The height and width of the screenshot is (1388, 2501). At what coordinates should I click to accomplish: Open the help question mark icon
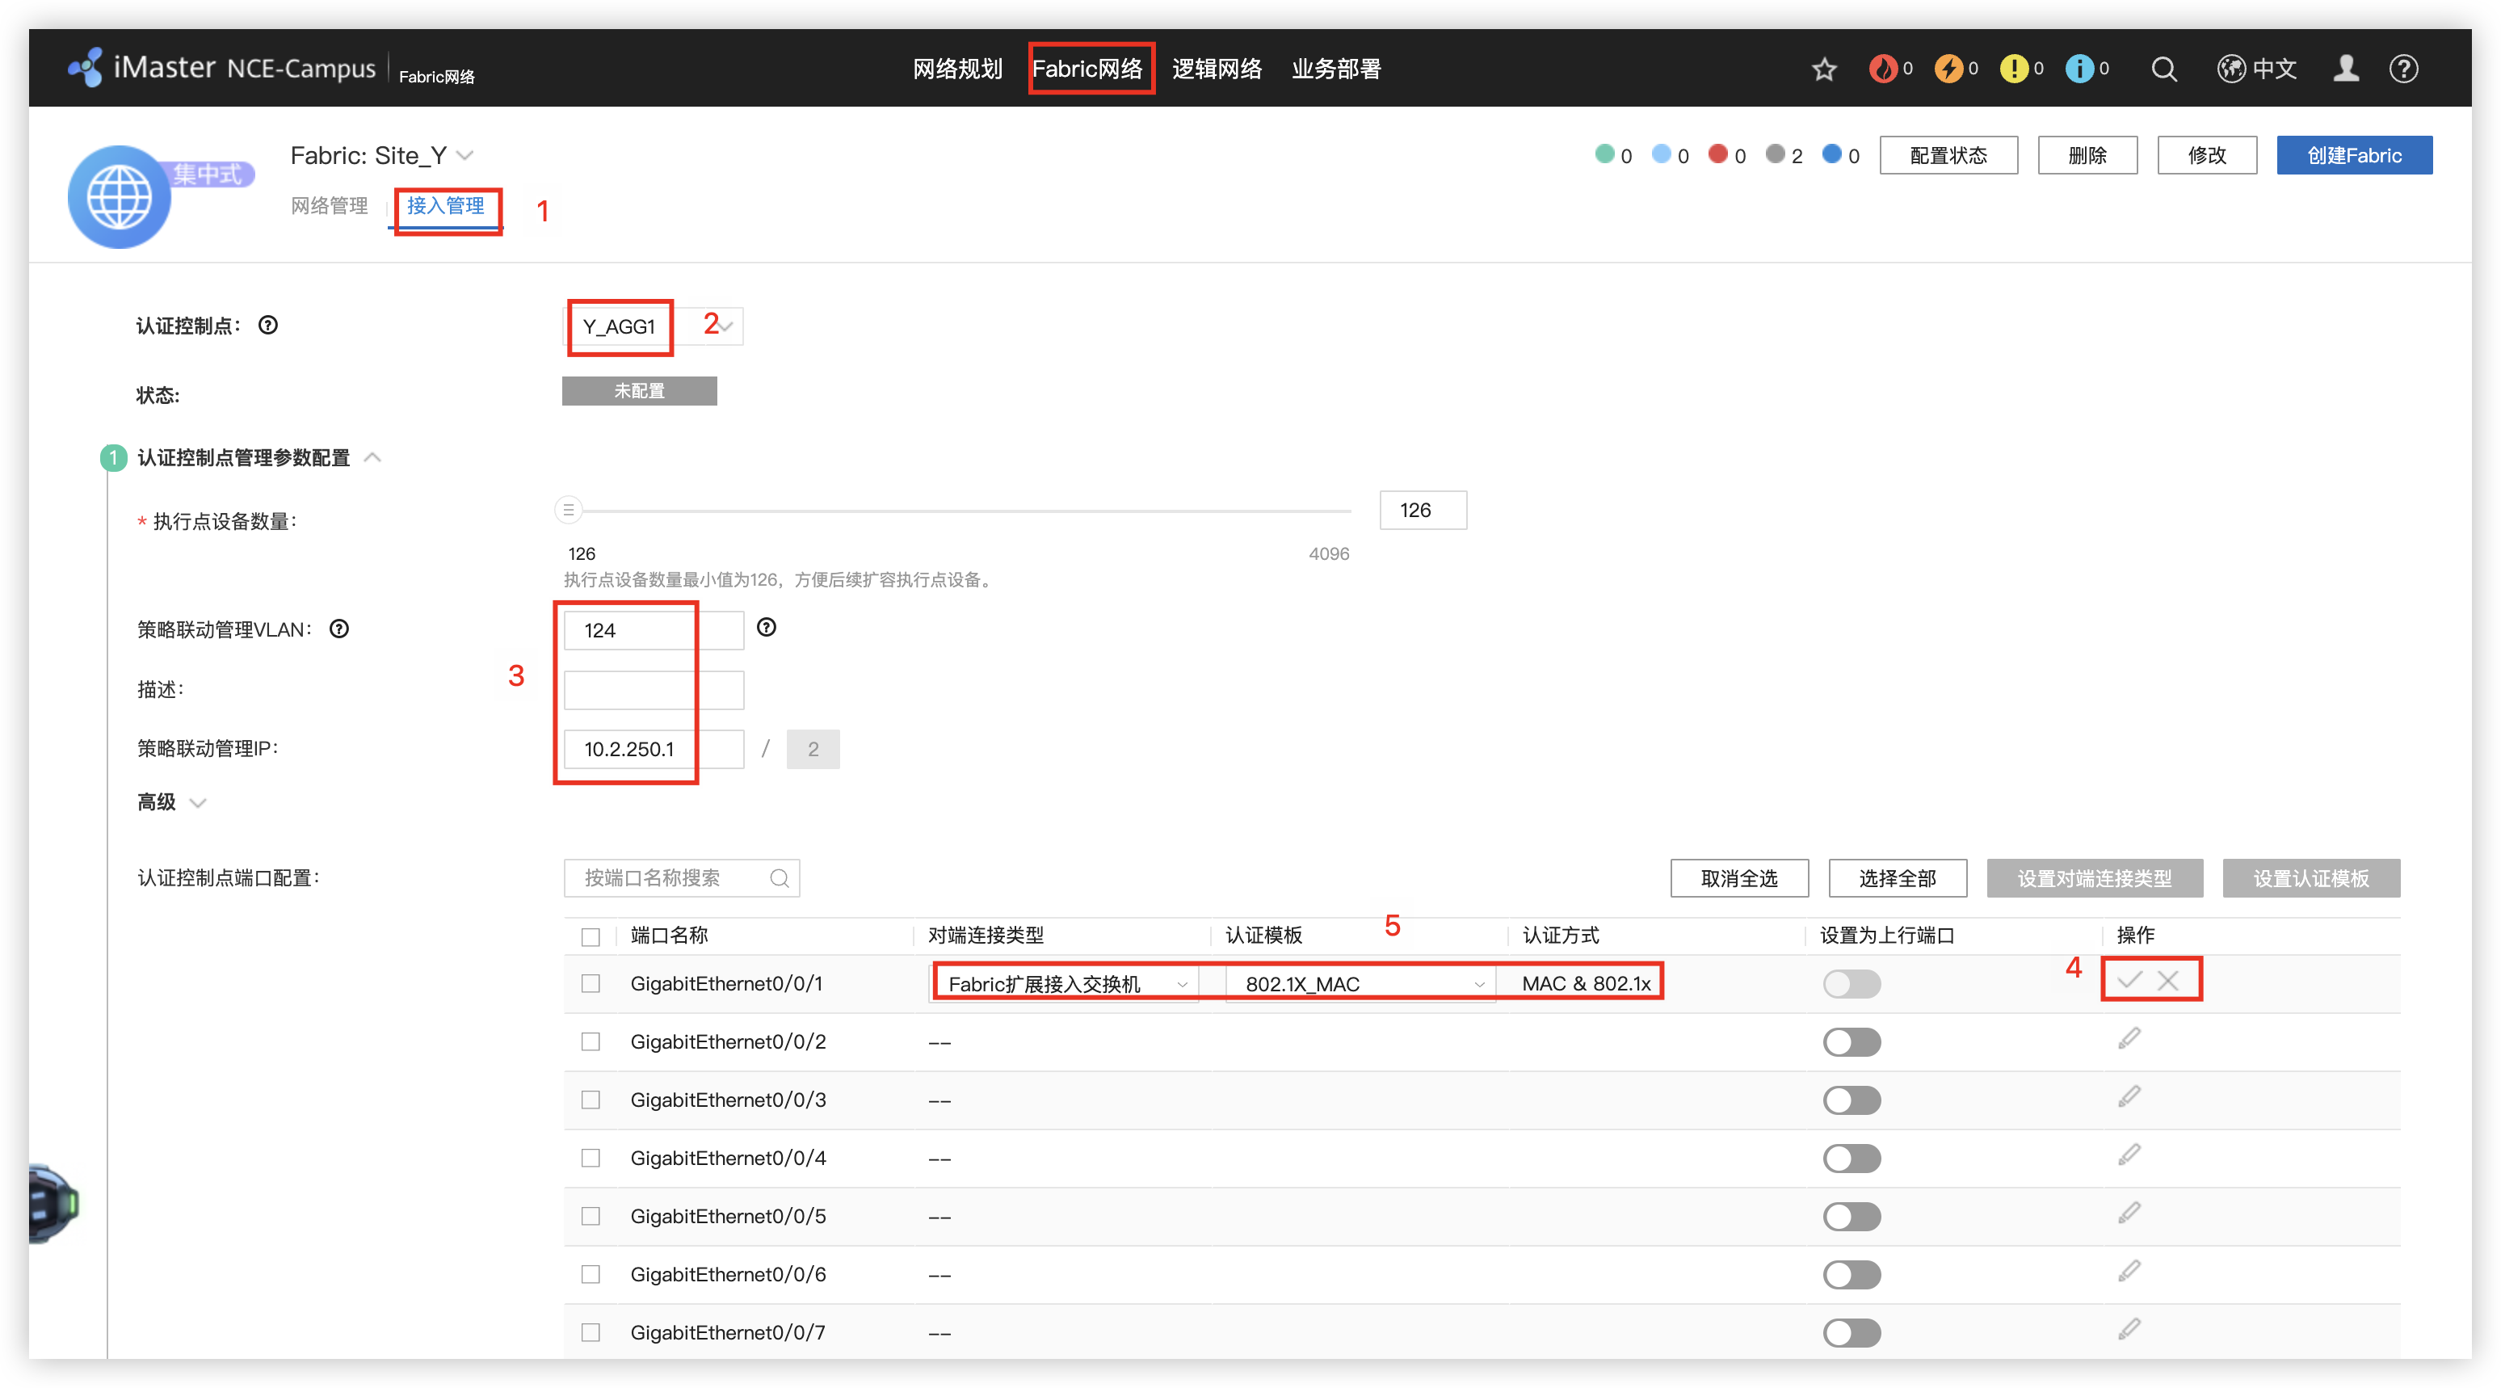2403,69
